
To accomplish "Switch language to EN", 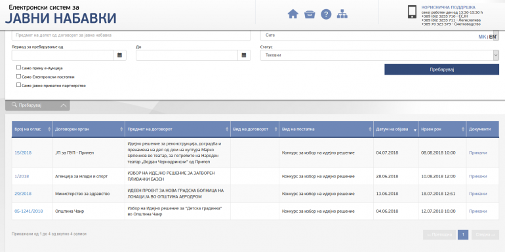I will click(x=493, y=37).
